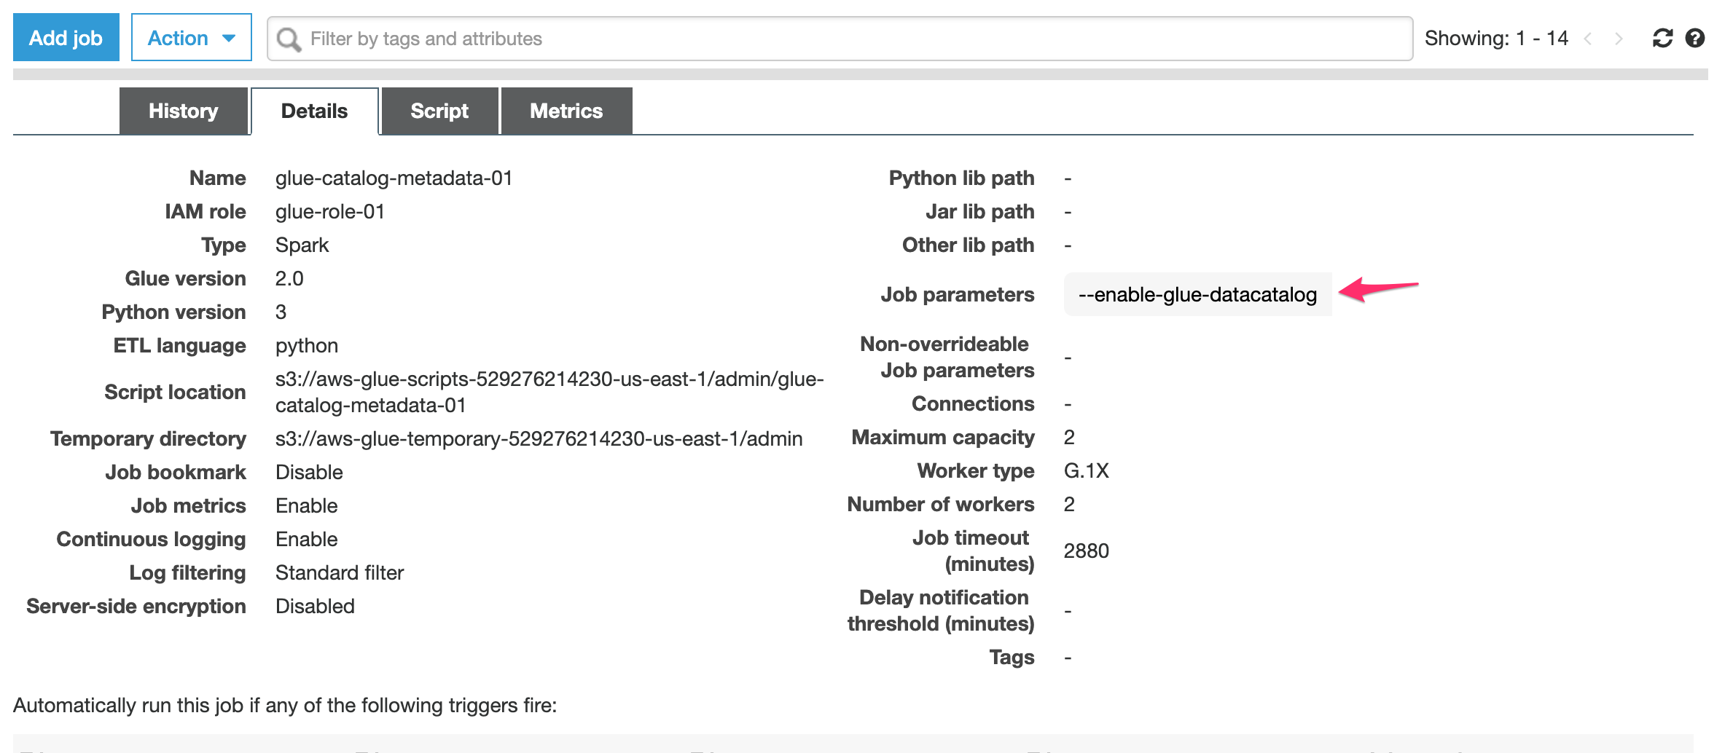Image resolution: width=1733 pixels, height=753 pixels.
Task: Click the Job metrics label
Action: [x=188, y=505]
